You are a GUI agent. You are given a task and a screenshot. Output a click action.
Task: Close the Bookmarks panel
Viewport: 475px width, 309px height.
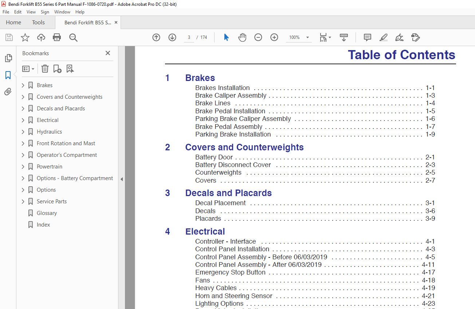(x=108, y=53)
